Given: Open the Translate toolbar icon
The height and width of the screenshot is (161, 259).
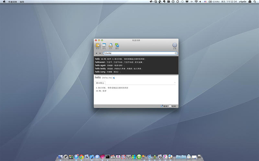Looking at the screenshot, I should coord(117,46).
